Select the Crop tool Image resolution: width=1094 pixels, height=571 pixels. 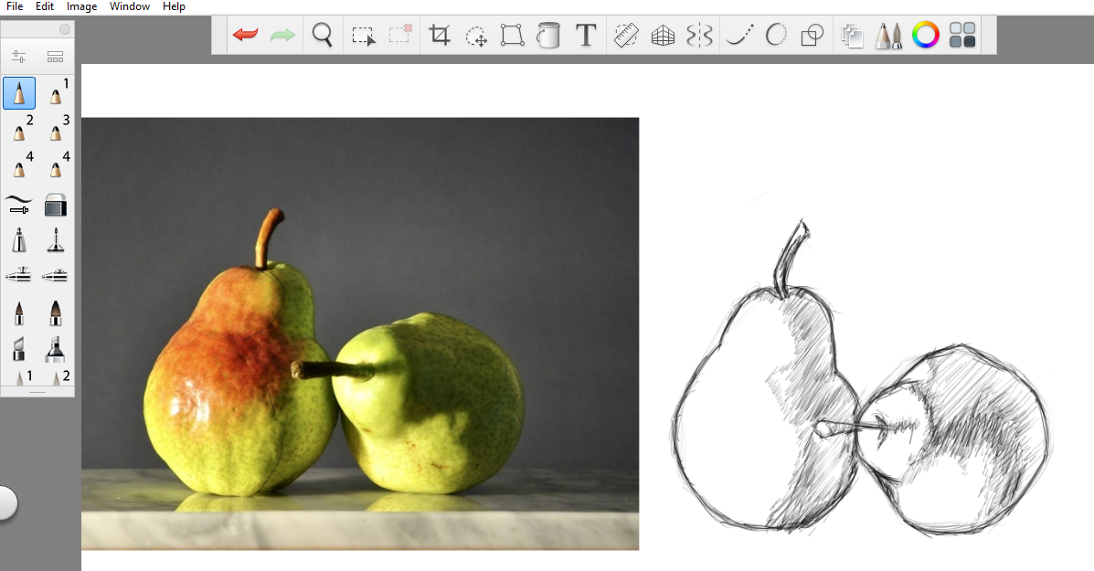(x=440, y=34)
